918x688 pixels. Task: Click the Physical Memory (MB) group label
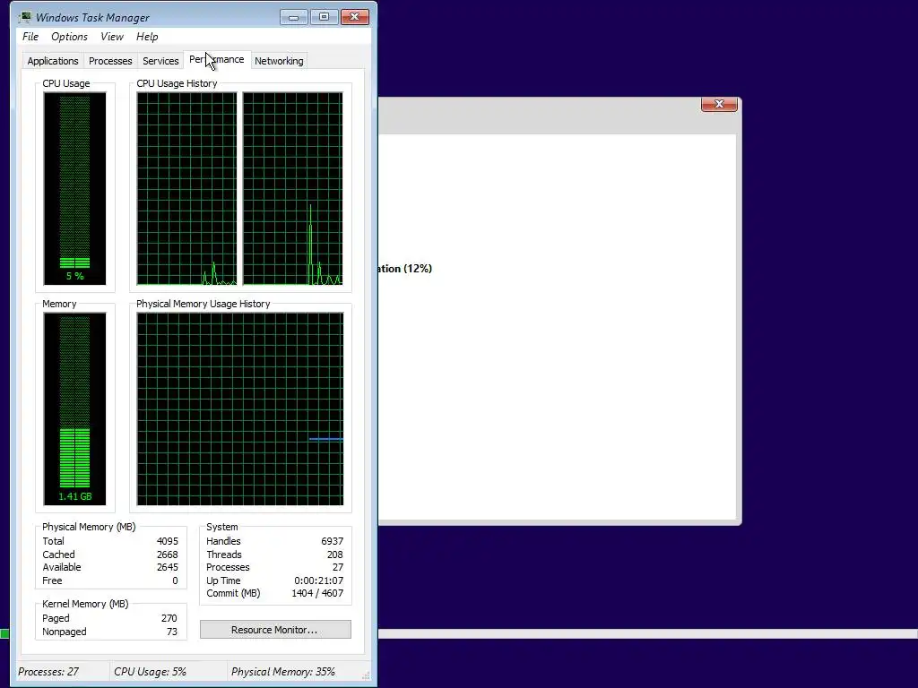89,527
